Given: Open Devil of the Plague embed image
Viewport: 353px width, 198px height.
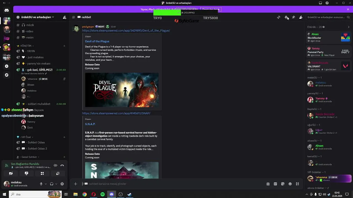Looking at the screenshot, I should [122, 90].
